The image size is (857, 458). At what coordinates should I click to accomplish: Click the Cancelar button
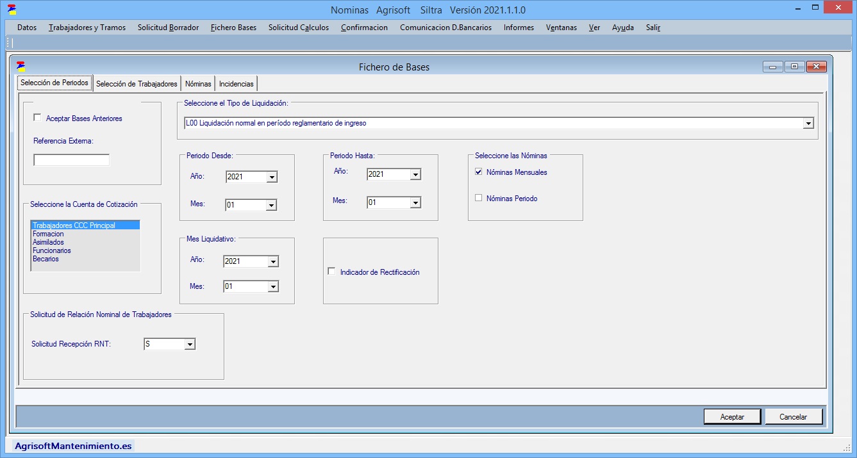(x=793, y=416)
